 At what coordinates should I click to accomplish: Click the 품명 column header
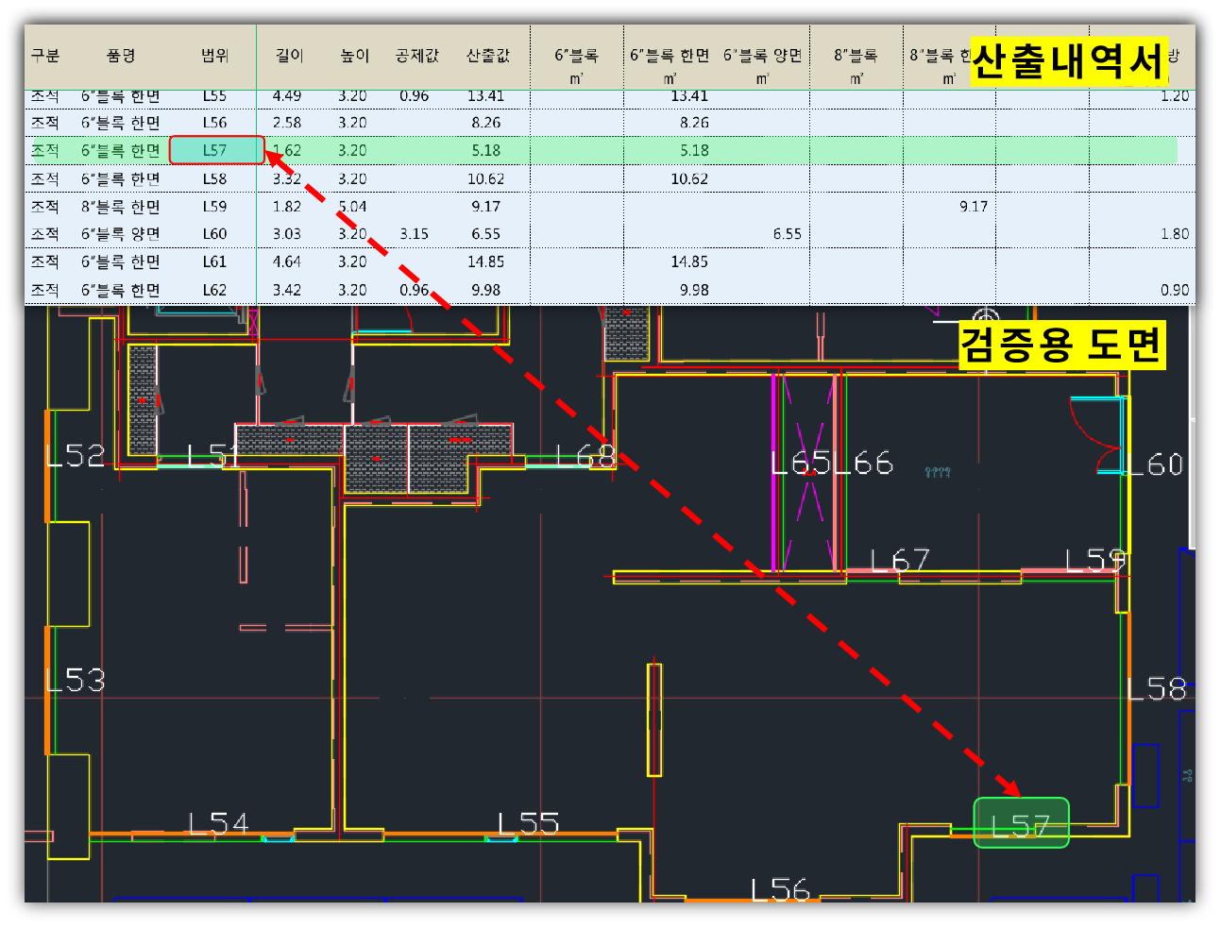[x=121, y=56]
